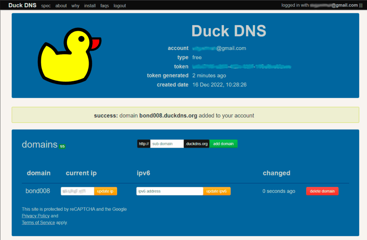Viewport: 367px width, 240px height.
Task: Click the 'domain' column header
Action: coord(39,173)
